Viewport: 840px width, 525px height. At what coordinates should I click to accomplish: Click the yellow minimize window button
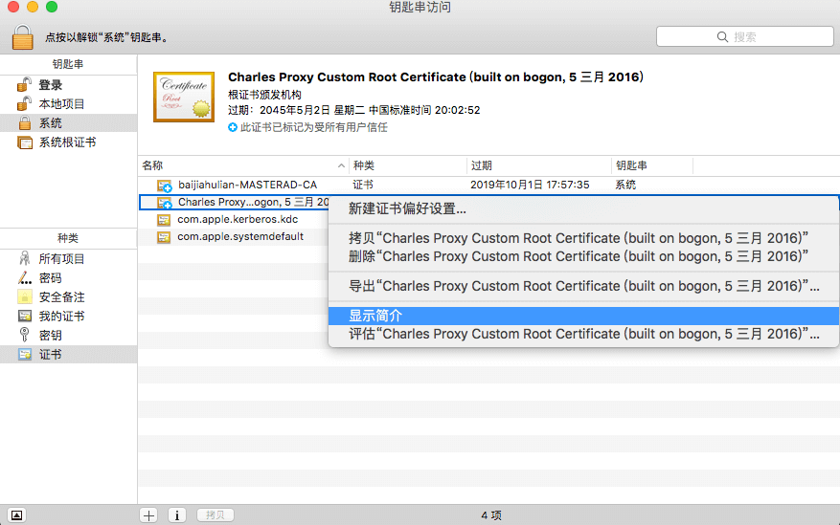(33, 7)
